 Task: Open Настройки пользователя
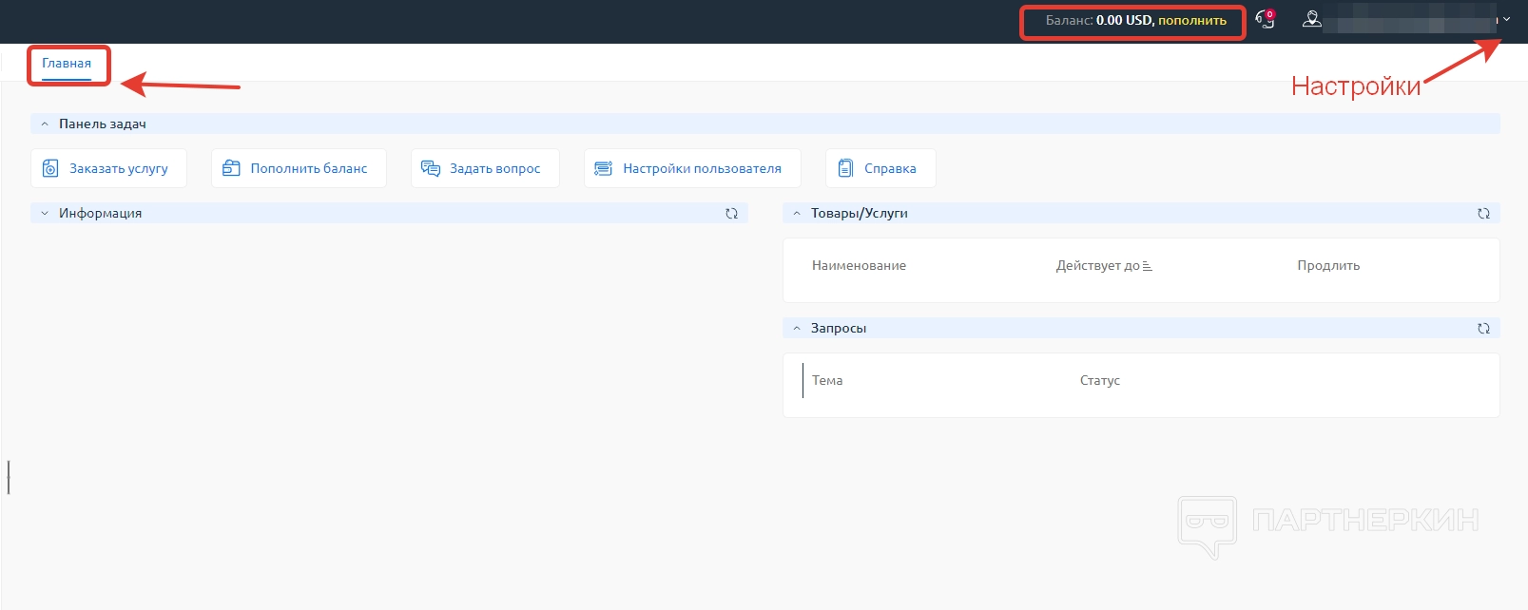[691, 168]
